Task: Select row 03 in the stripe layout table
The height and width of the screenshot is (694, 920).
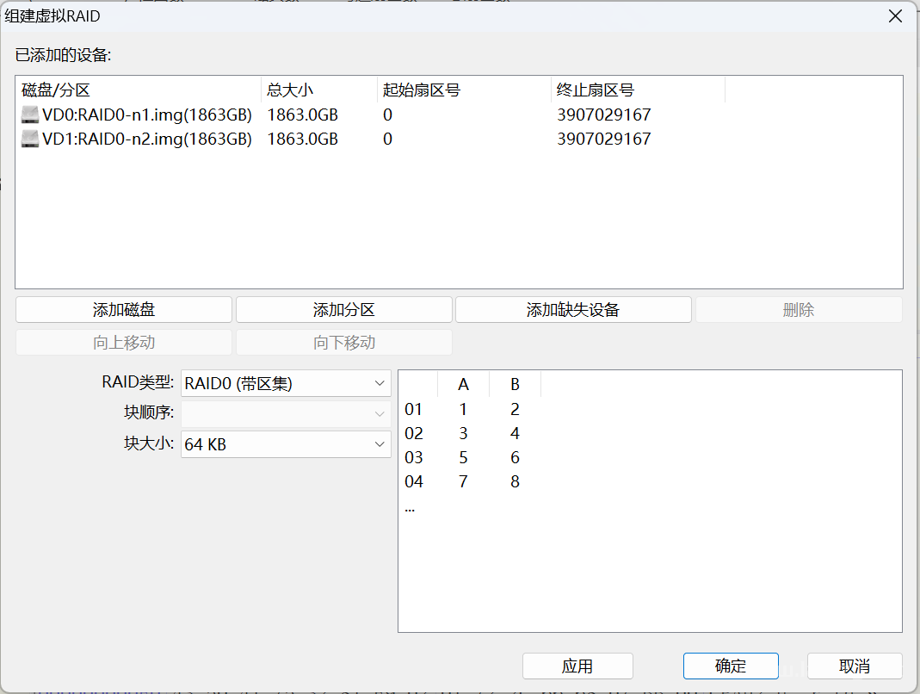Action: coord(415,457)
